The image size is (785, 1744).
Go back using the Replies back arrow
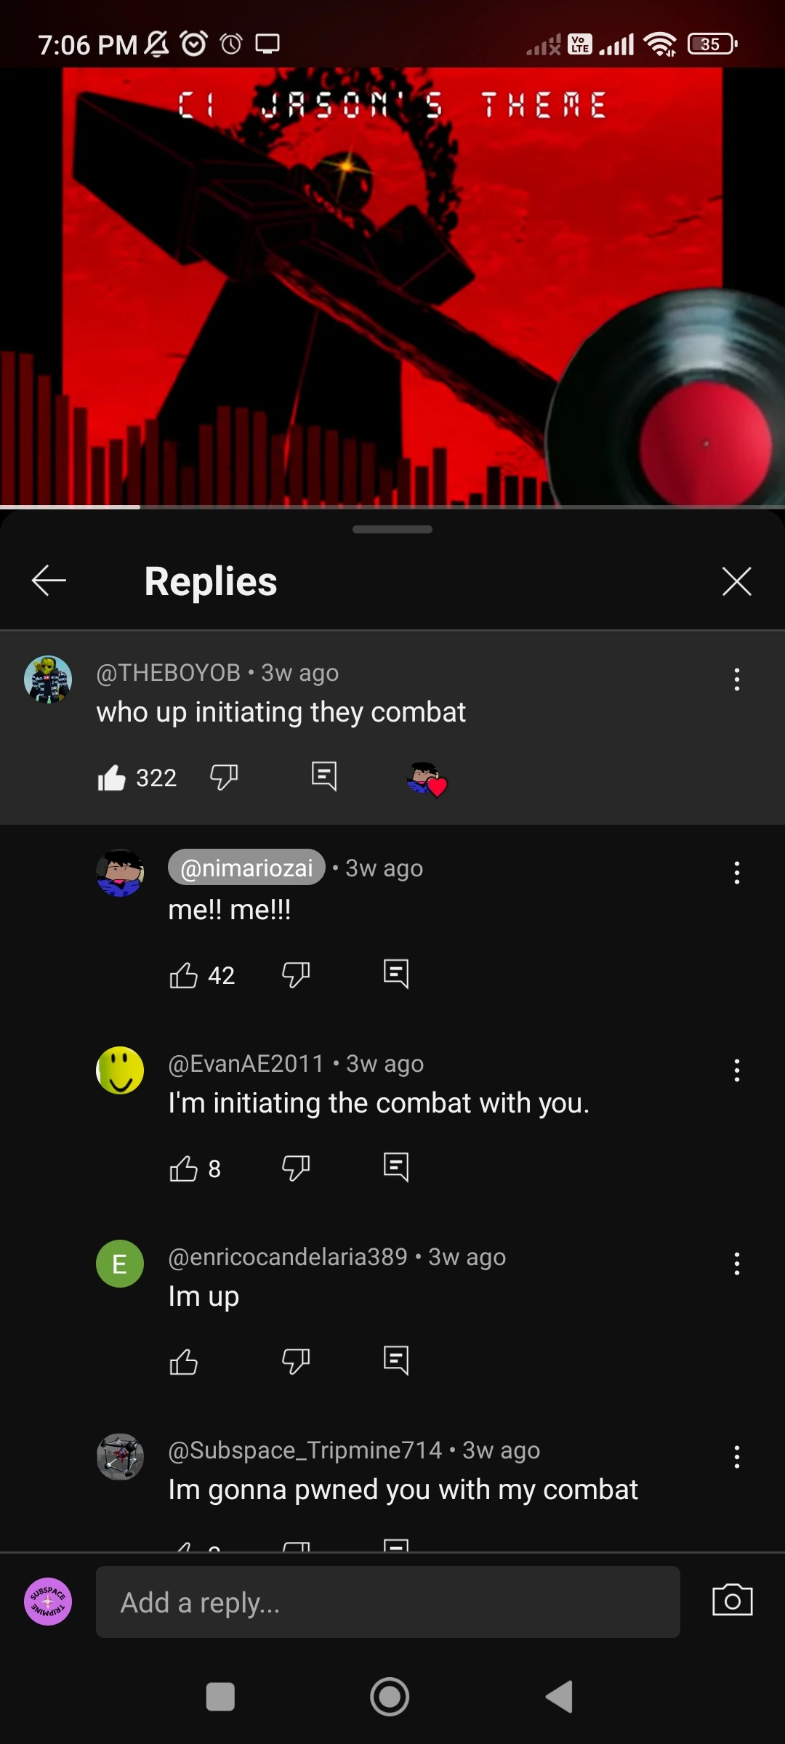click(49, 581)
